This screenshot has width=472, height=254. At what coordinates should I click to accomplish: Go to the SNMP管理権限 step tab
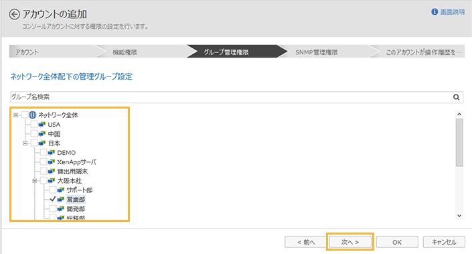317,52
